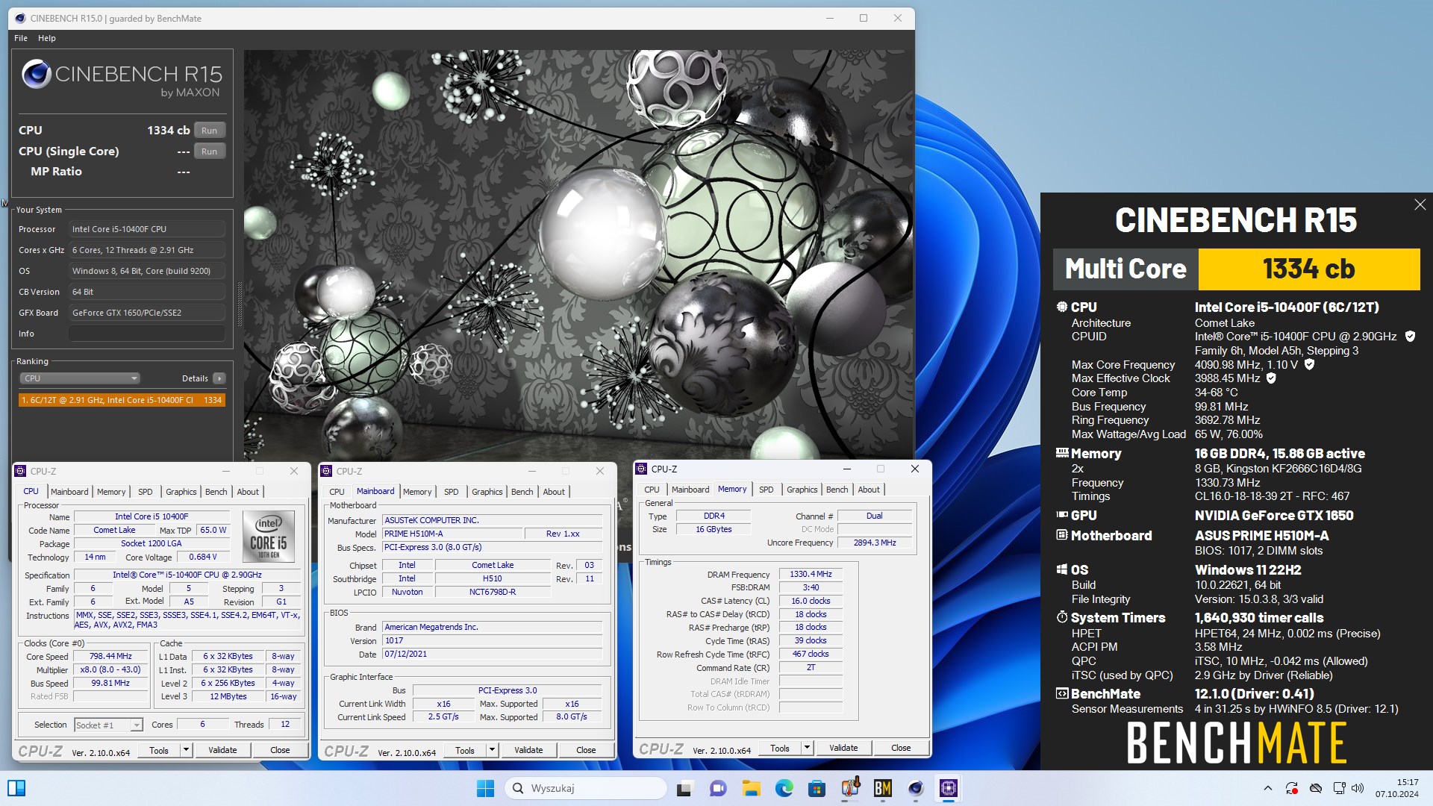The height and width of the screenshot is (806, 1433).
Task: Open File Explorer from the taskbar
Action: pyautogui.click(x=751, y=788)
